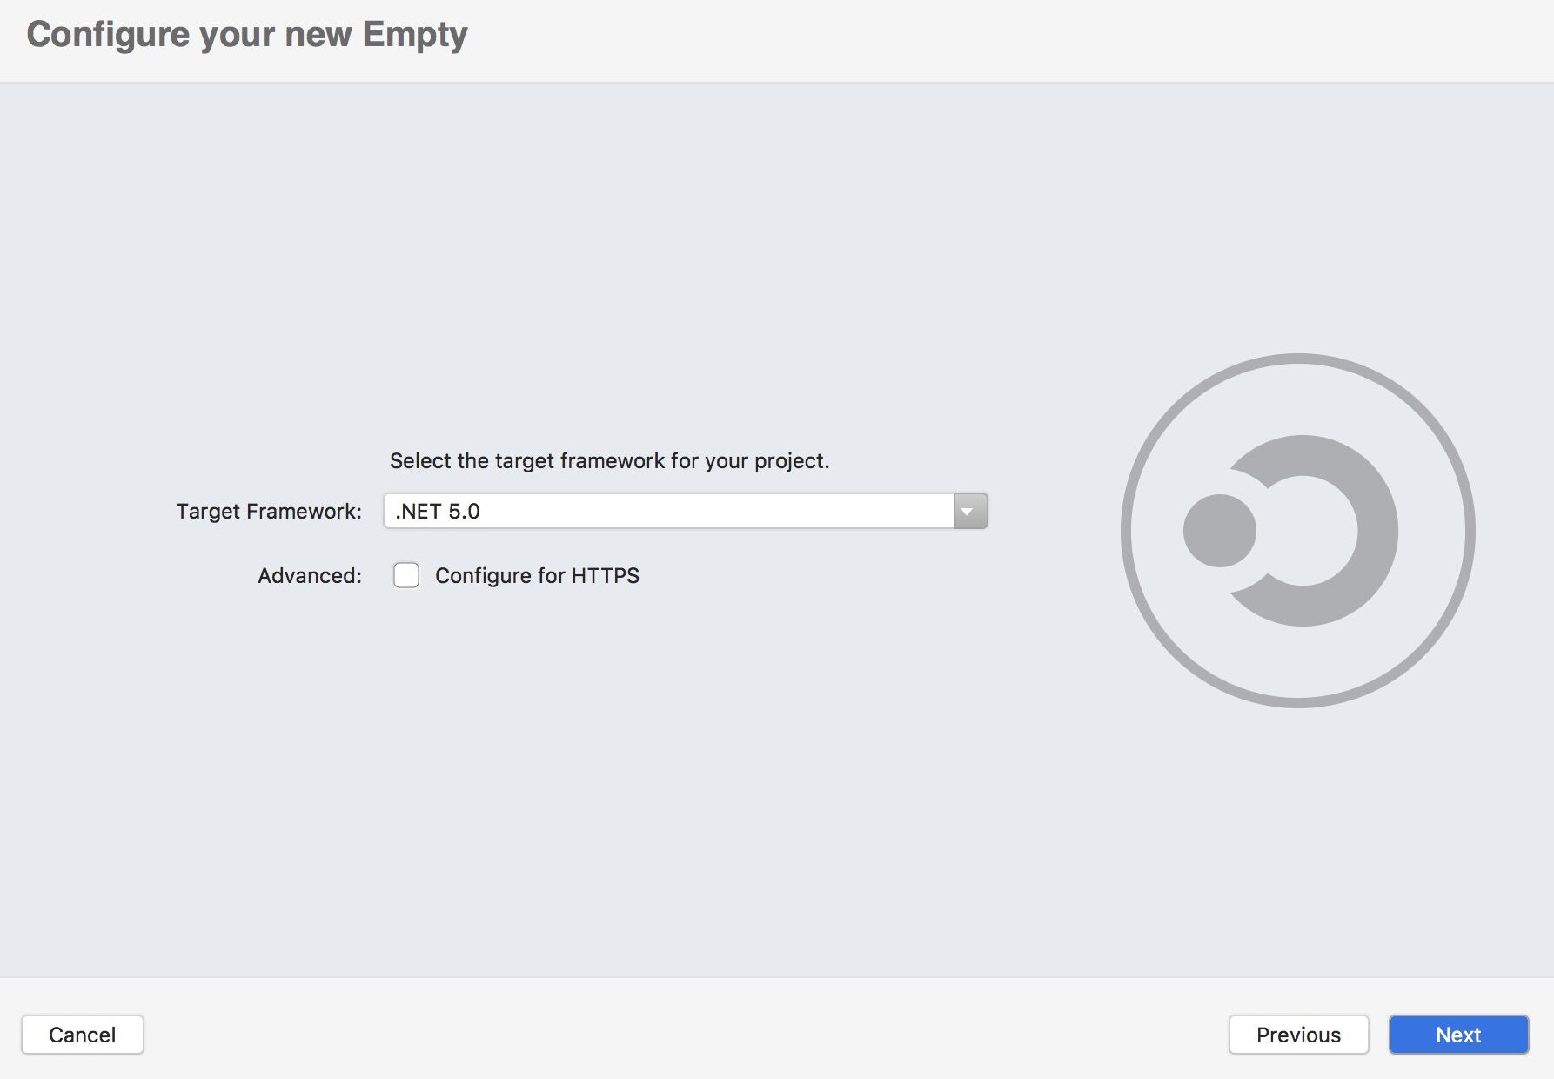
Task: Click the word "HTTPS" beside the checkbox
Action: pos(606,575)
